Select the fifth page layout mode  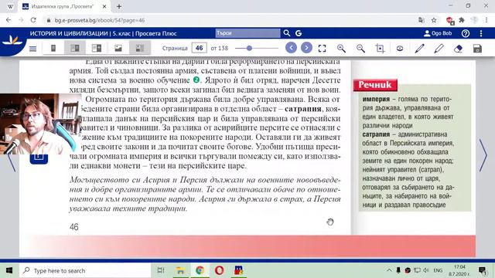tap(140, 48)
